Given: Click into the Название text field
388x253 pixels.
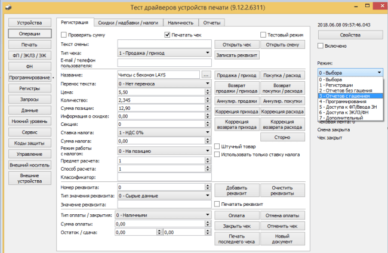Looking at the screenshot, I should [159, 75].
